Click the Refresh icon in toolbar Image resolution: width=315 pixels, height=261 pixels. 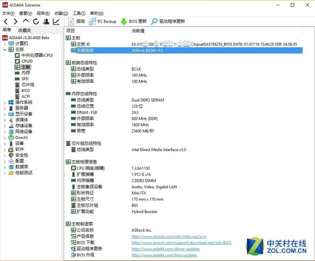[x=35, y=22]
